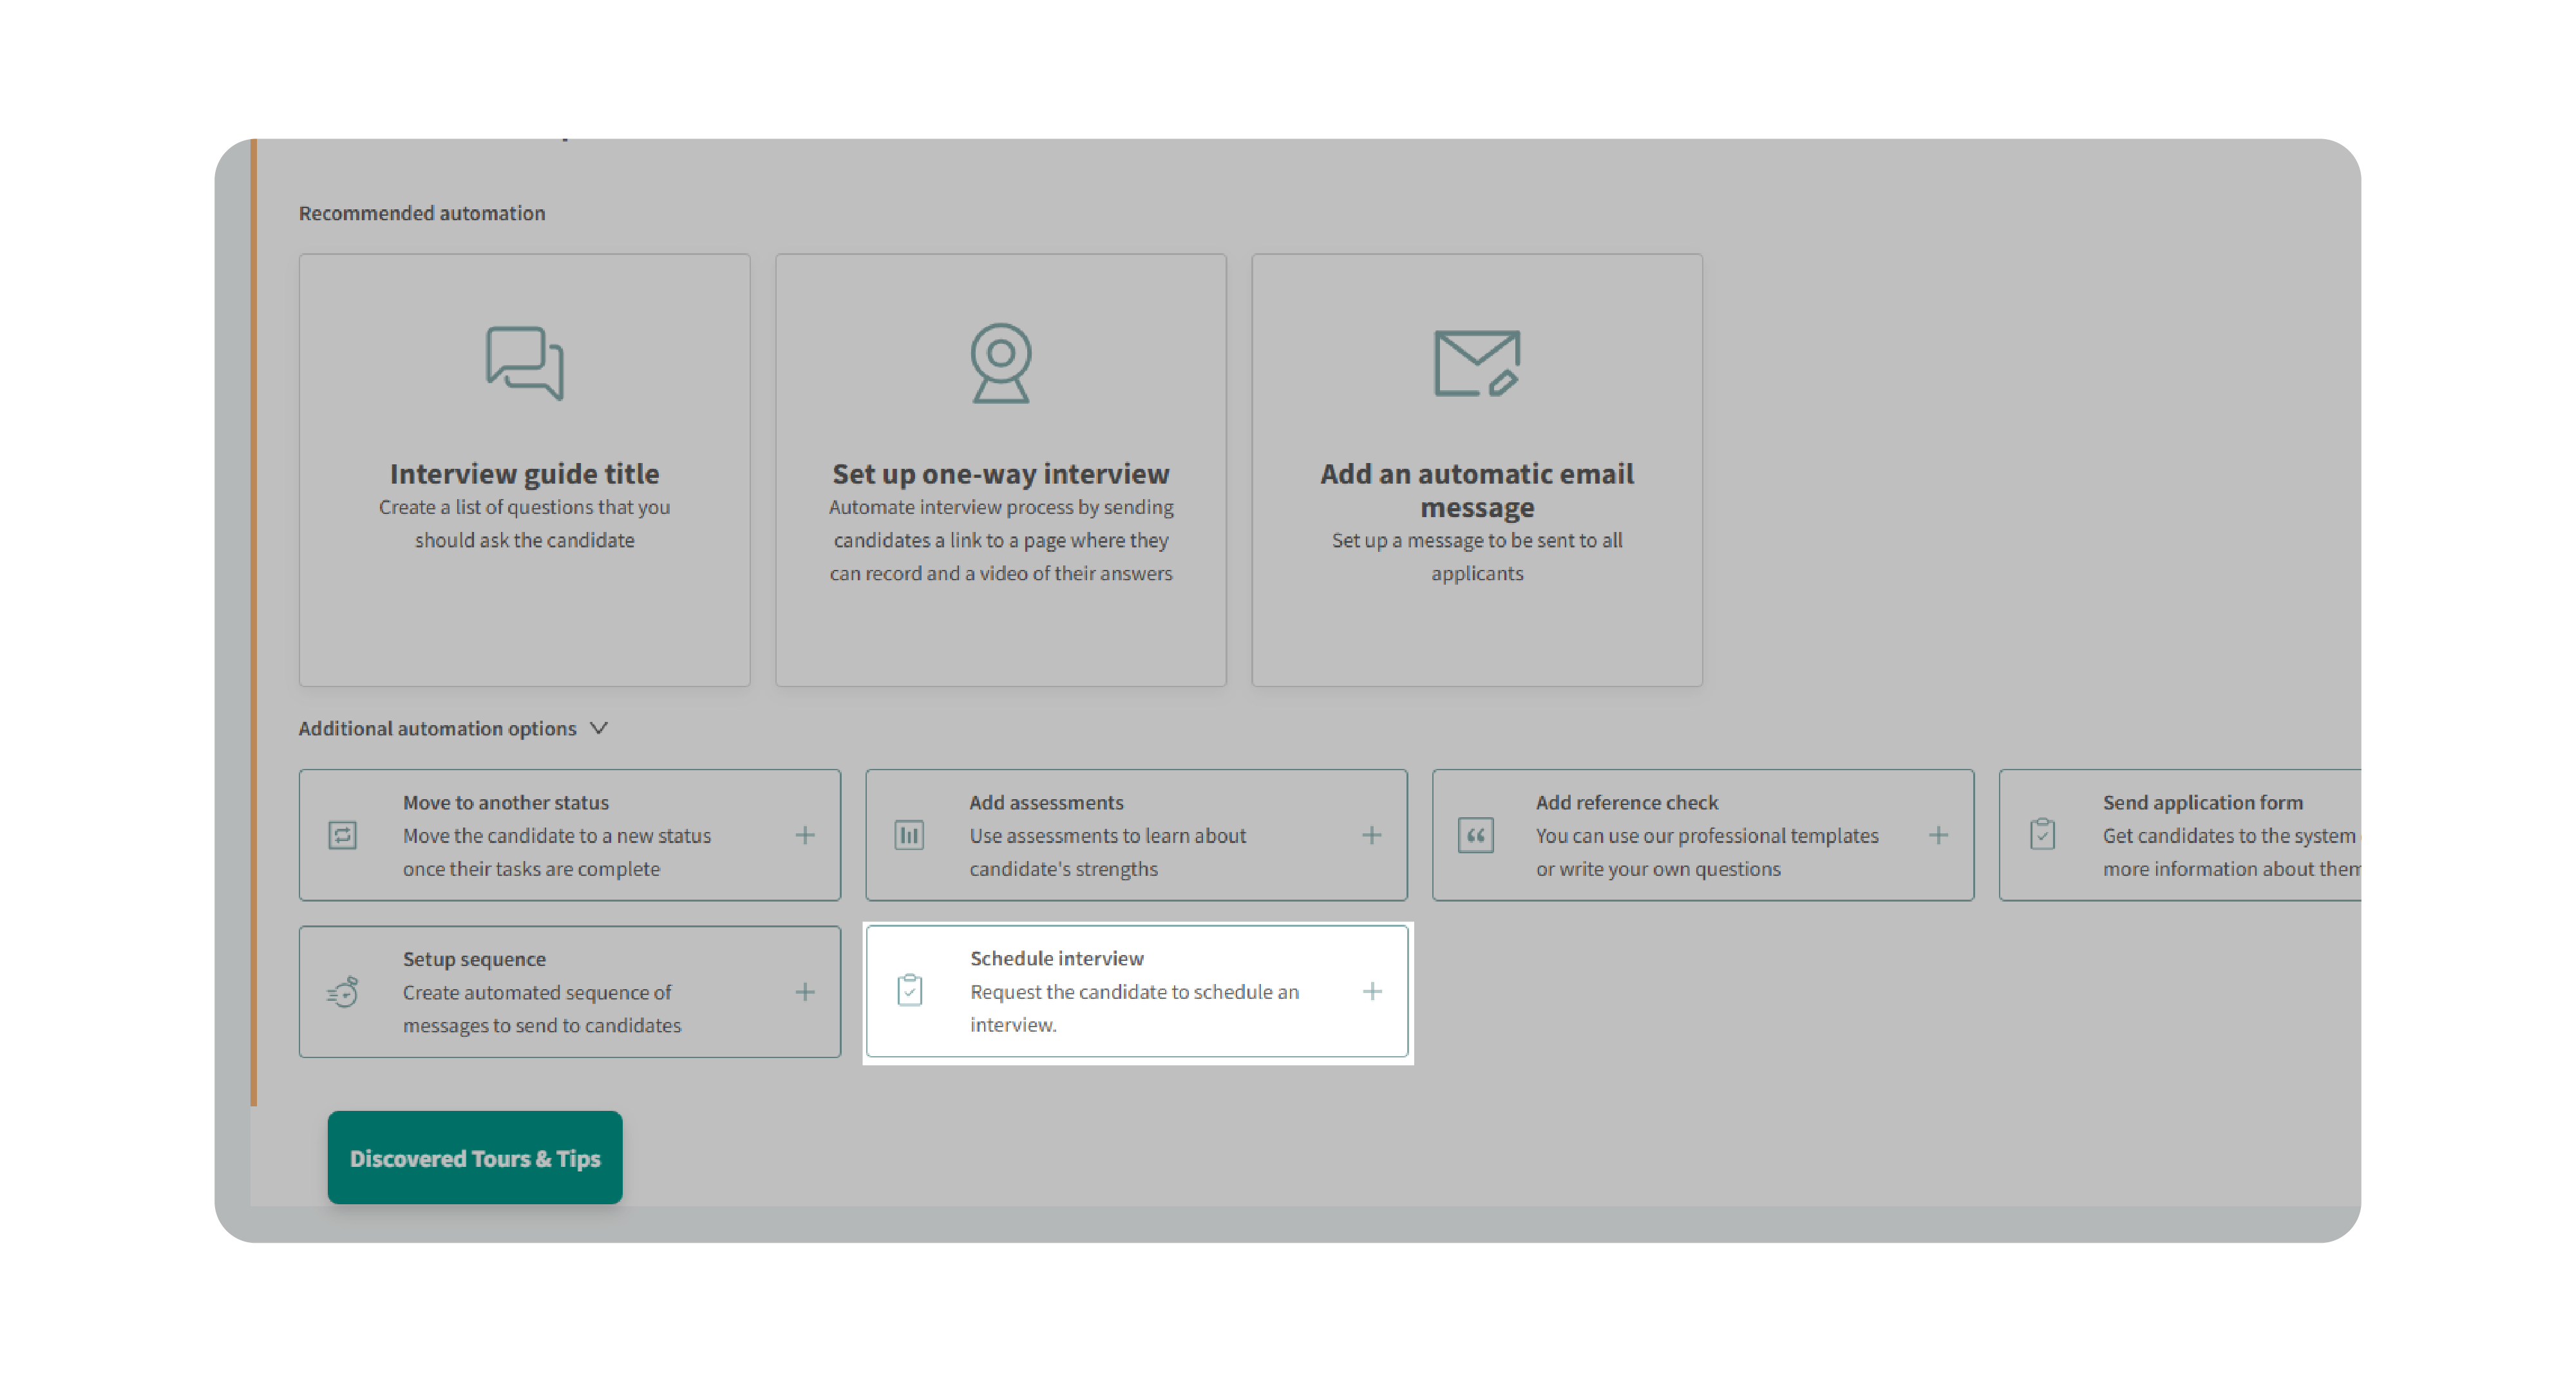
Task: Click the Move to another status icon
Action: [x=342, y=835]
